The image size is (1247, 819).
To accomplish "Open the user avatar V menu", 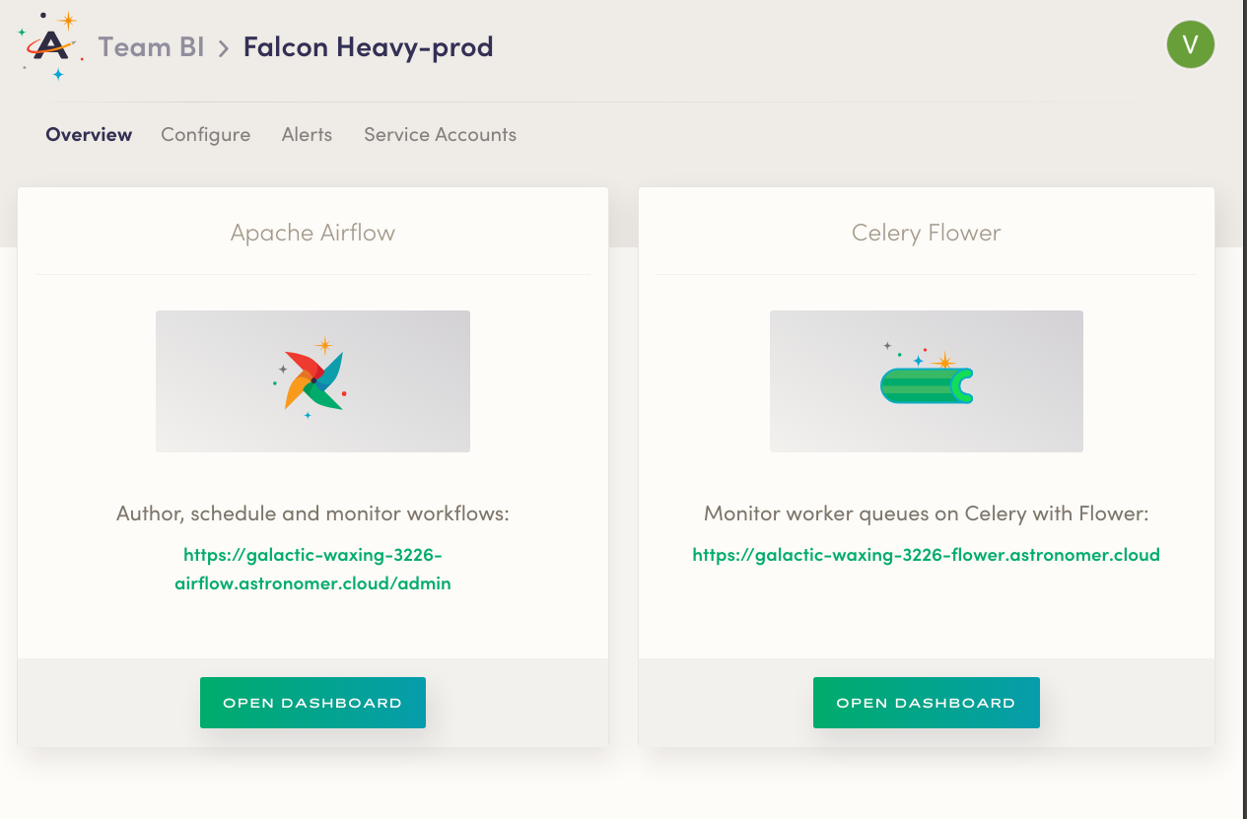I will (x=1190, y=44).
